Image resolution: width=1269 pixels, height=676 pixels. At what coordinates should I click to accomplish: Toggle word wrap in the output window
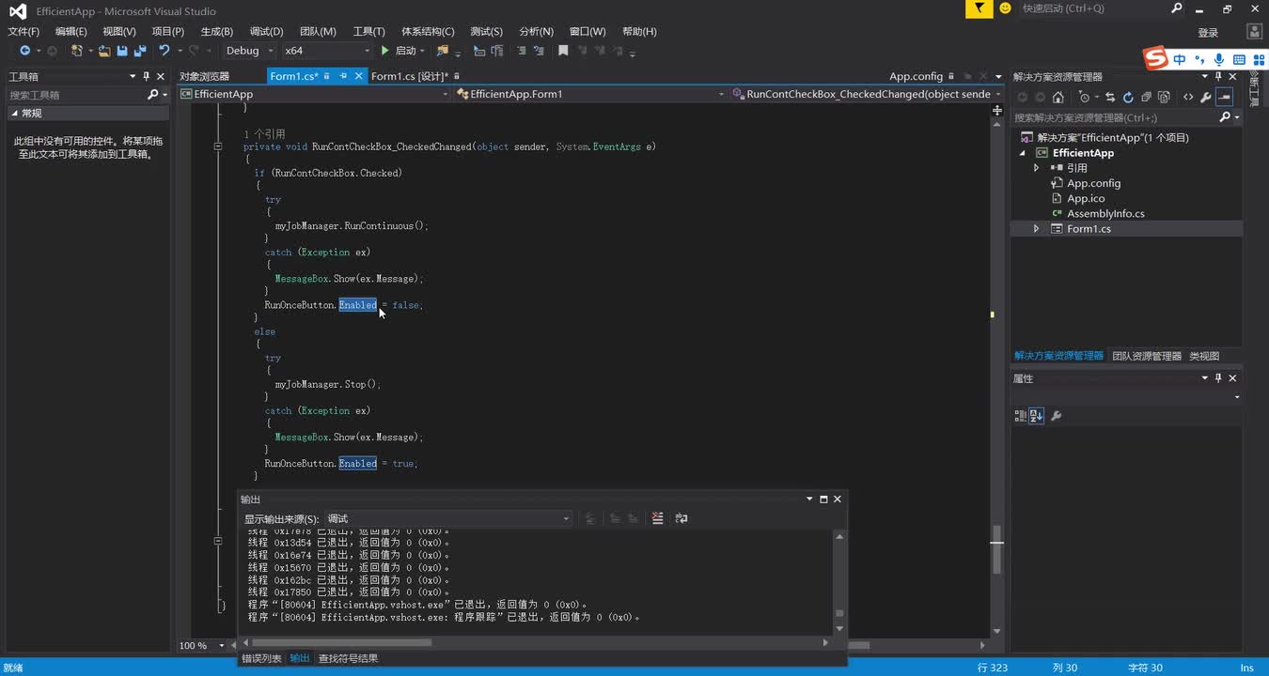click(681, 518)
